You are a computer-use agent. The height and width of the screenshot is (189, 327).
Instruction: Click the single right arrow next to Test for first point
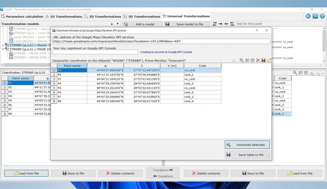point(221,24)
